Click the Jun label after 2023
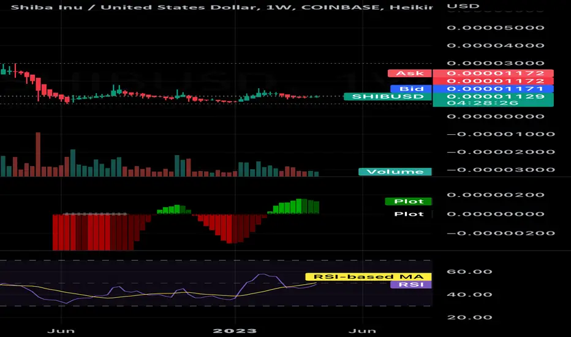Image resolution: width=571 pixels, height=337 pixels. click(x=362, y=331)
